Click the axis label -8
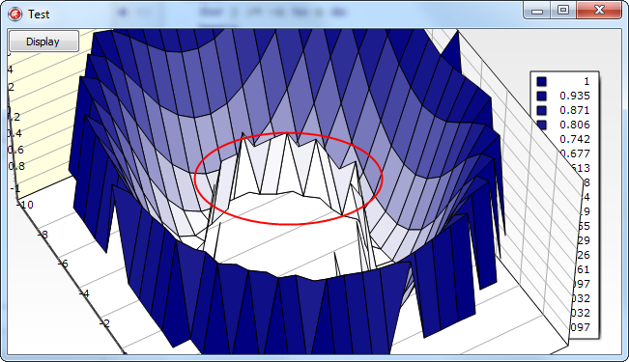Viewport: 629px width, 362px height. tap(43, 235)
